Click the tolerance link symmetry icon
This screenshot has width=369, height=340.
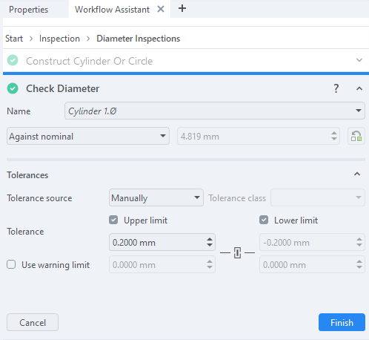[237, 252]
